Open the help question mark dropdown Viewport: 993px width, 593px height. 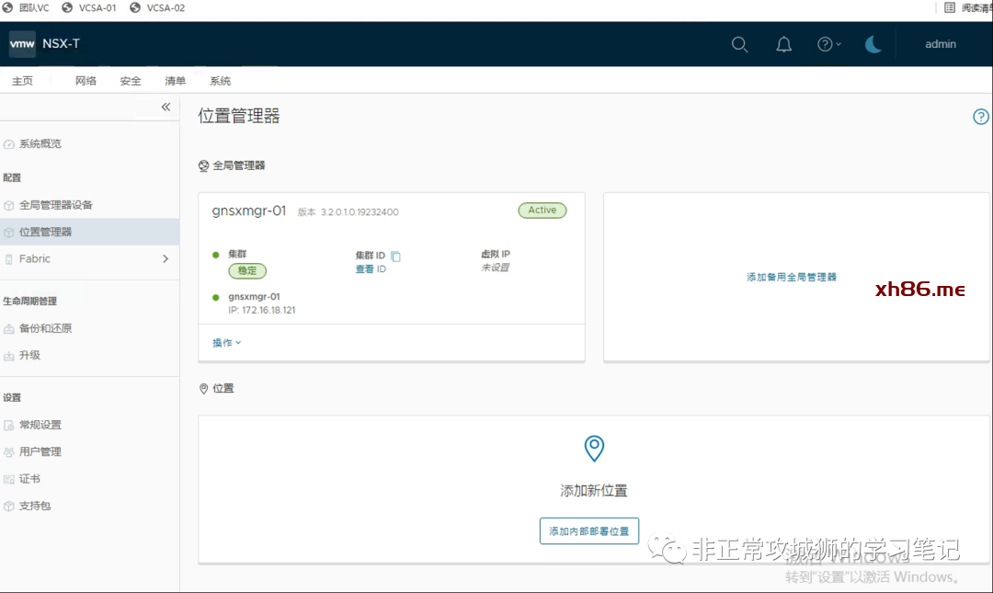pyautogui.click(x=828, y=44)
